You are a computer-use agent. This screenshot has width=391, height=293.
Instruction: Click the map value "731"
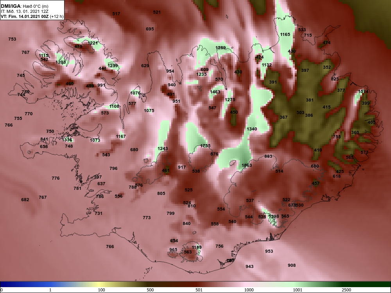pyautogui.click(x=99, y=213)
